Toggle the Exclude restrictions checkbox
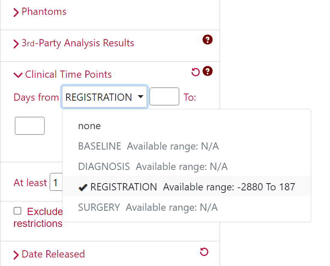The width and height of the screenshot is (330, 266). tap(17, 211)
